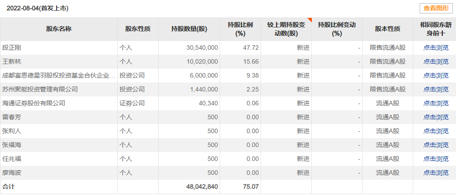This screenshot has width=456, height=195.
Task: Open 点击浏览 link for 王新林
Action: 436,61
